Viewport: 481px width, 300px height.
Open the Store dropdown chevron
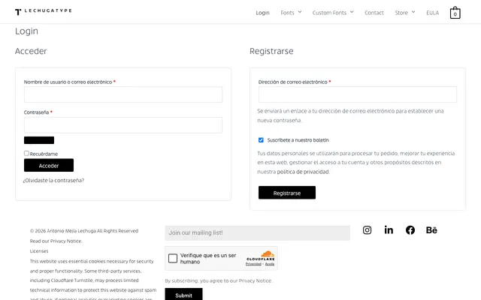point(413,12)
